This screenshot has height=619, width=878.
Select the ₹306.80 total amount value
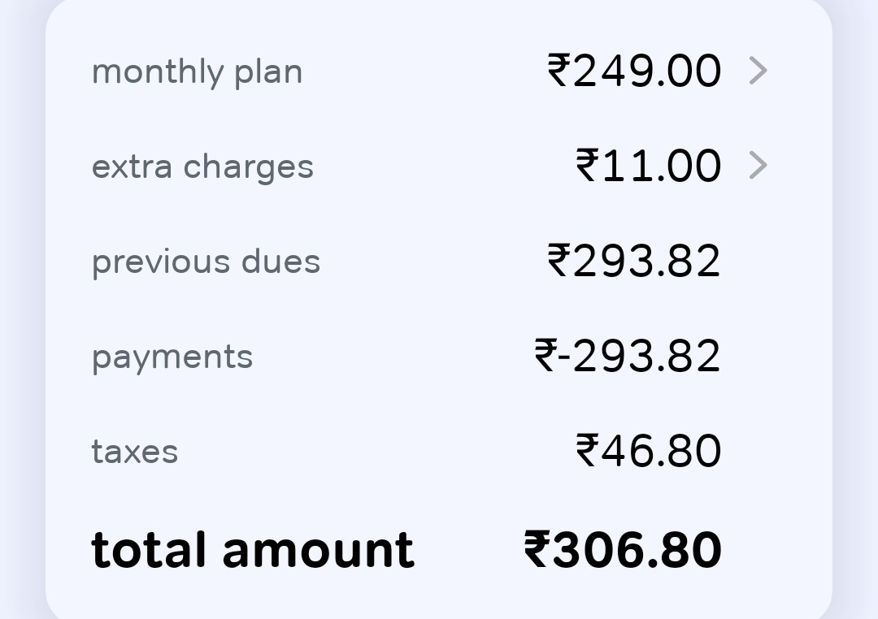point(623,549)
